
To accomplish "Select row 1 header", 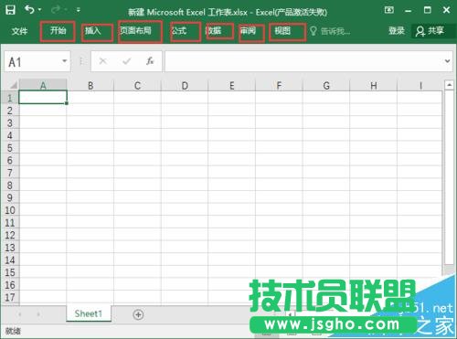I will coord(10,98).
